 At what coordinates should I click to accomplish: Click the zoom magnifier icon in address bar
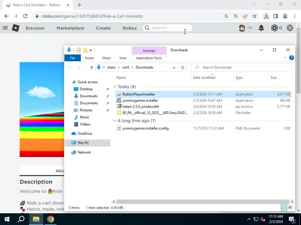(x=236, y=16)
